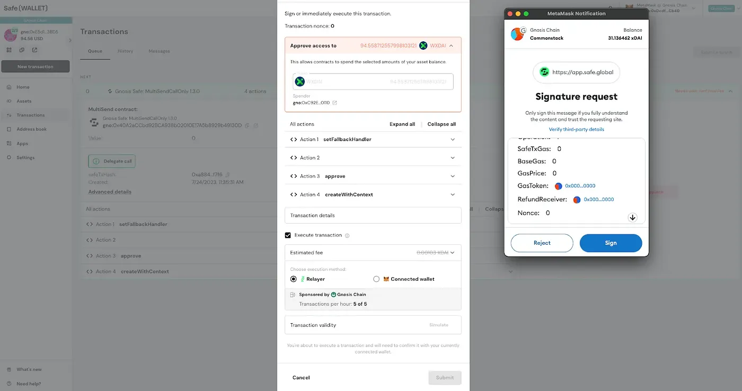Screen dimensions: 742x391
Task: Uncheck the Execute transaction checkbox
Action: [288, 235]
